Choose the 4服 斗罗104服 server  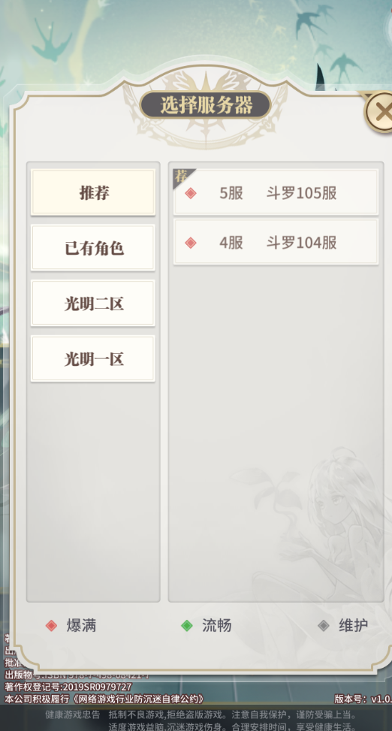coord(276,243)
